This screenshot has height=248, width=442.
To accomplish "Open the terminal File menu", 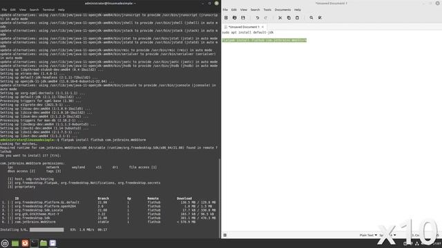I will click(4, 10).
